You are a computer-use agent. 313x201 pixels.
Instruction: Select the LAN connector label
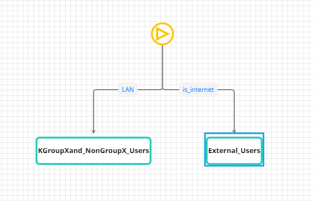128,90
